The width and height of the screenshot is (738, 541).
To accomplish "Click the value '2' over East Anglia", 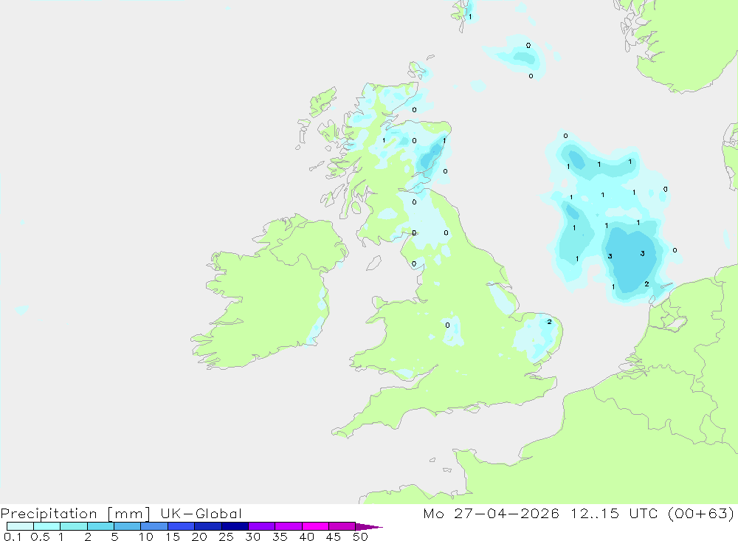I will (549, 322).
